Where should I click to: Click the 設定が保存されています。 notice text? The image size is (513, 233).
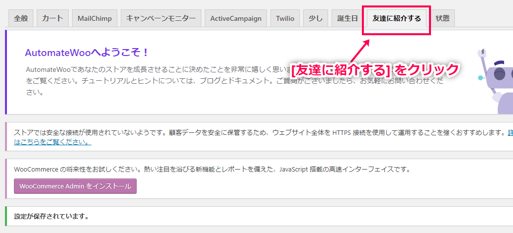pos(51,216)
